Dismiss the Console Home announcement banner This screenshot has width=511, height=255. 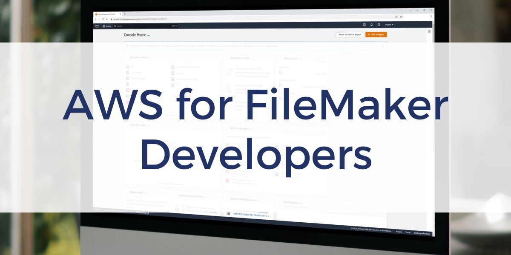pos(383,46)
